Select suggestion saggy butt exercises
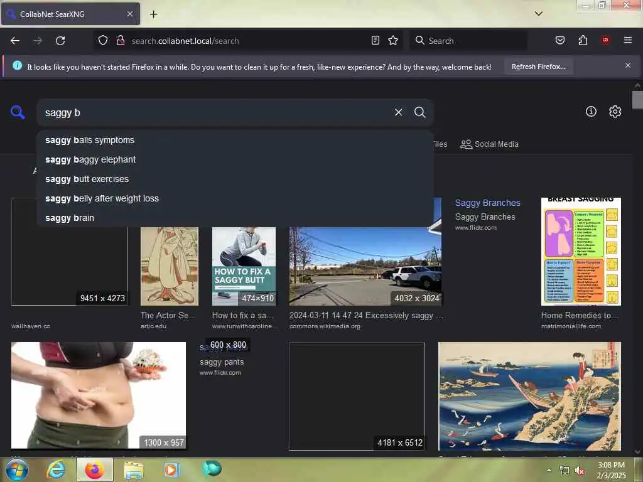 tap(235, 179)
